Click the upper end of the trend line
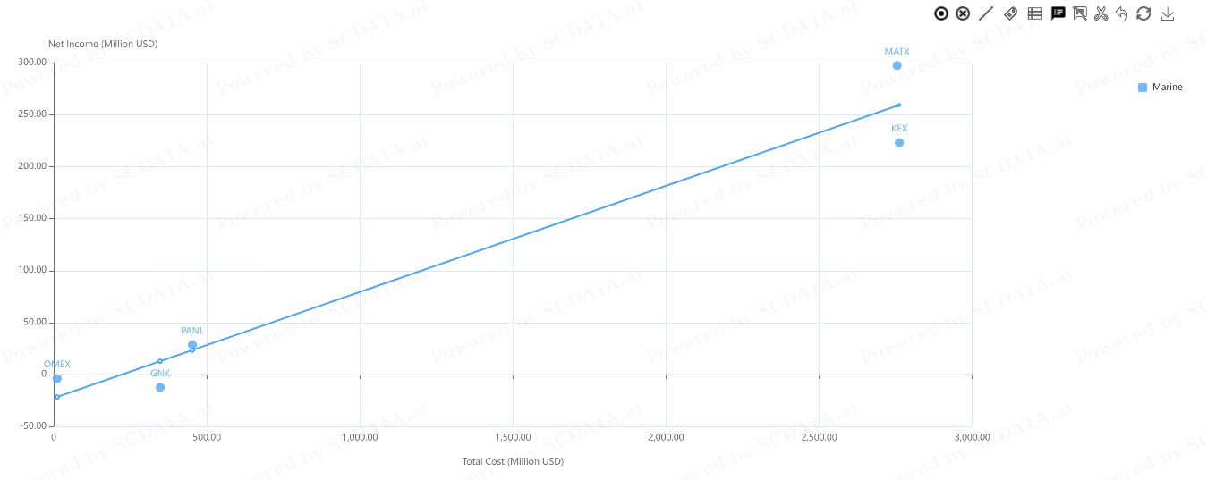1207x480 pixels. tap(898, 105)
